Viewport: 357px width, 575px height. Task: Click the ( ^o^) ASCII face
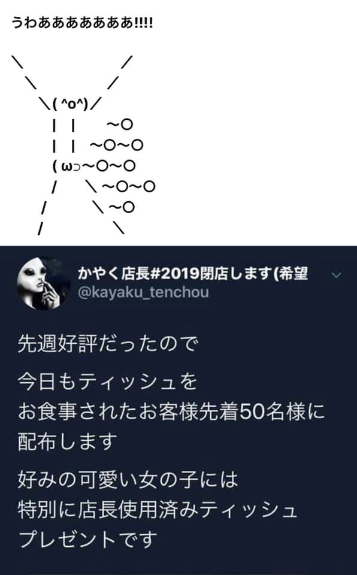[71, 104]
